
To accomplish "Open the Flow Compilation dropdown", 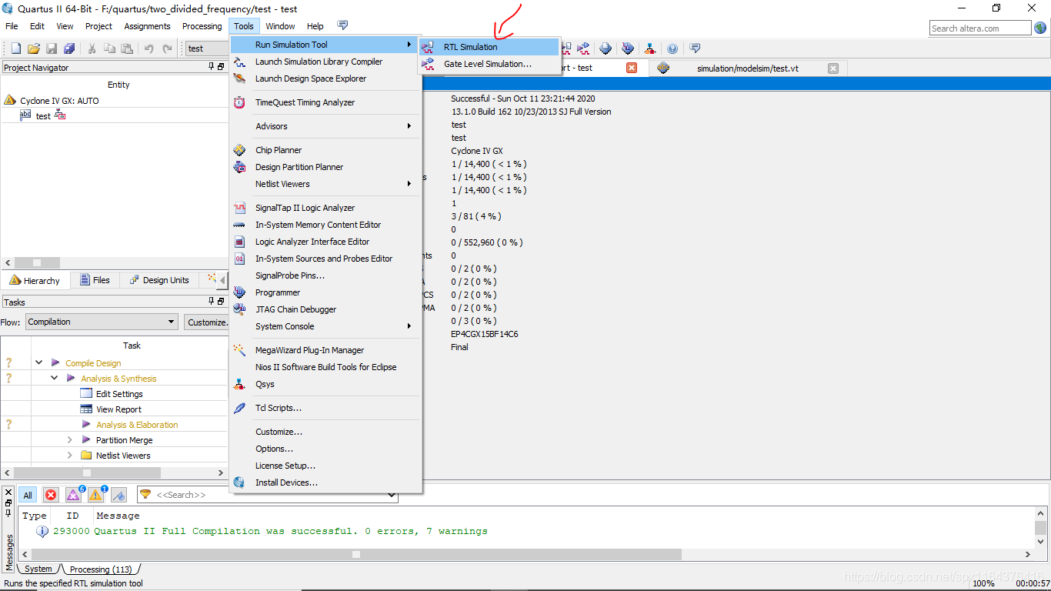I will point(102,322).
